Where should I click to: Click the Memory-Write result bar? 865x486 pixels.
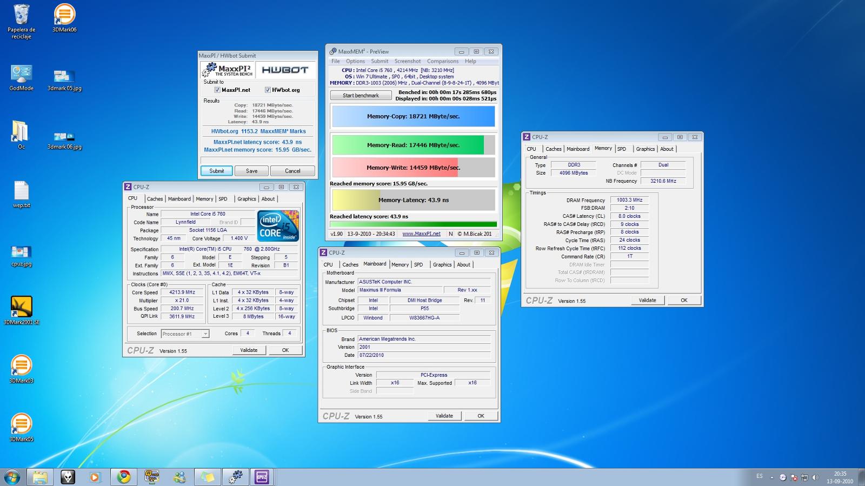click(413, 168)
